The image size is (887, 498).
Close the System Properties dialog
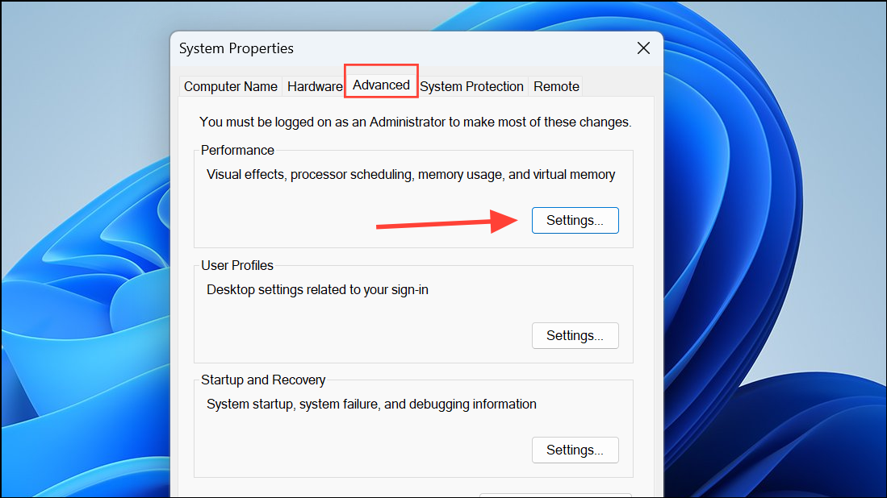pyautogui.click(x=642, y=48)
